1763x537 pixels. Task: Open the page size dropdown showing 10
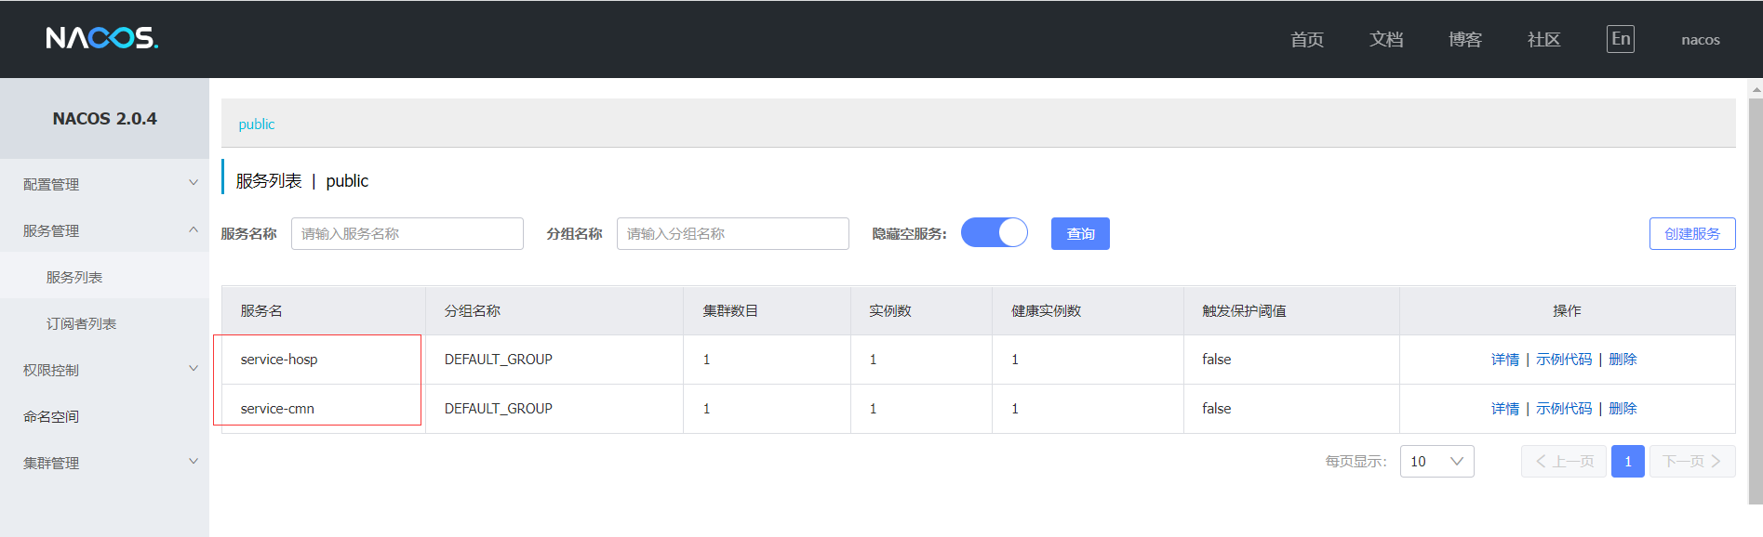[x=1436, y=462]
